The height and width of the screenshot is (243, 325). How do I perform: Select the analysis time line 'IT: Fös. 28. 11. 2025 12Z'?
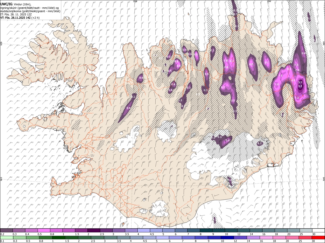(16, 14)
